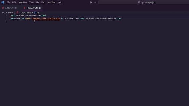Image resolution: width=189 pixels, height=106 pixels.
Task: Click the https://kit.svelte.dev link in code
Action: tap(46, 19)
